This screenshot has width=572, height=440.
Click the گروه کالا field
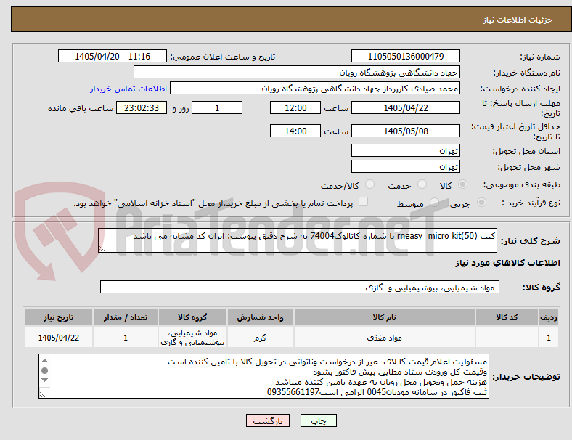[300, 287]
